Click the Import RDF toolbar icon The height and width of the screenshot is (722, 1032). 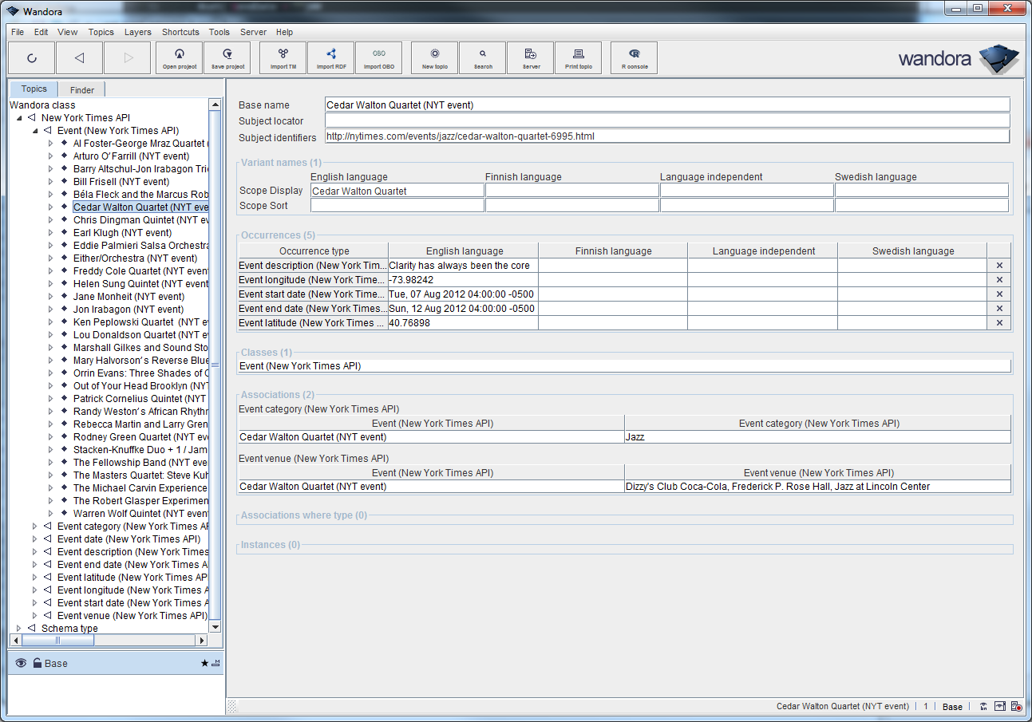(331, 57)
